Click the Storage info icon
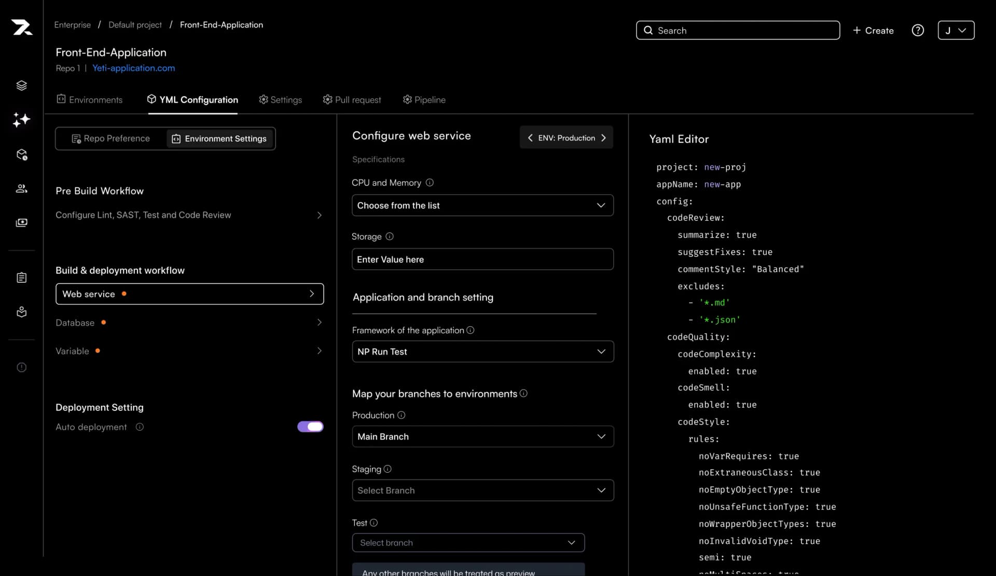Viewport: 996px width, 576px height. click(x=390, y=236)
